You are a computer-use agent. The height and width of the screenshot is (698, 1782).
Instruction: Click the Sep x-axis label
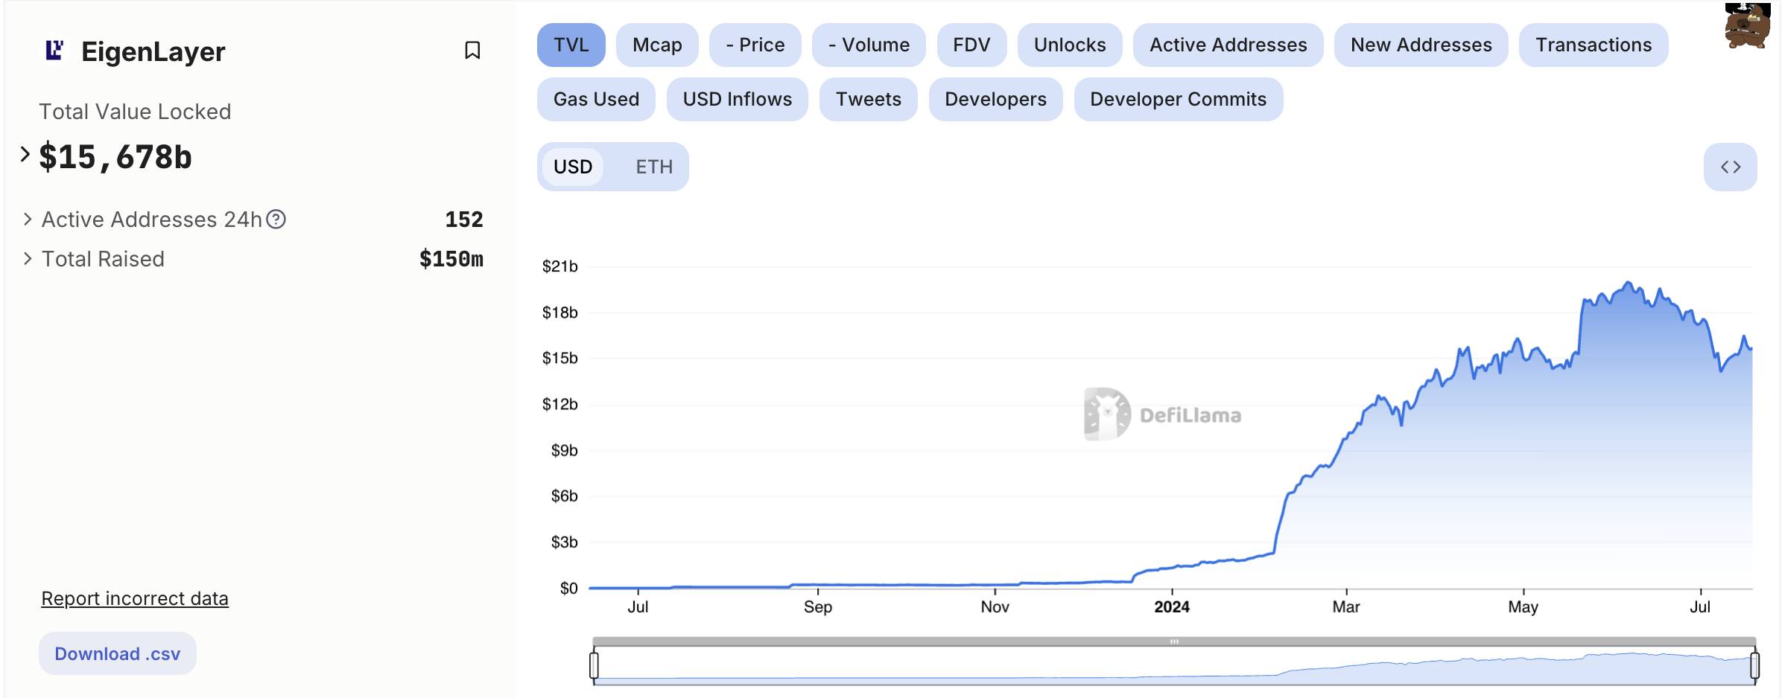[x=818, y=607]
